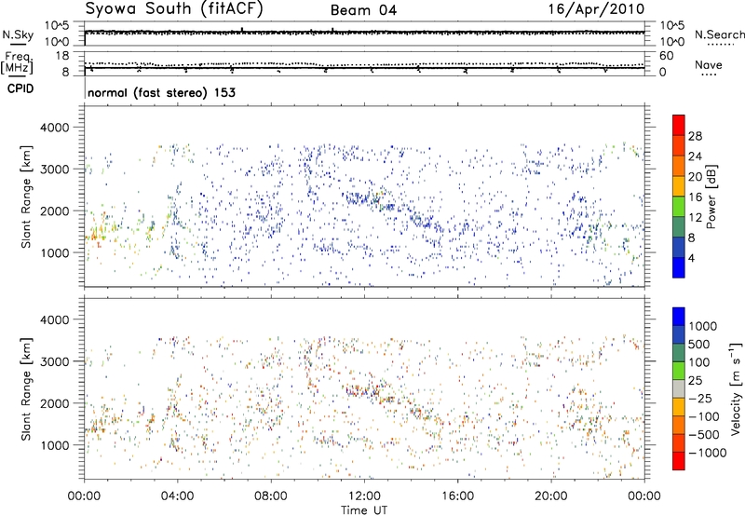Click the dotted line sample under Nave

pyautogui.click(x=709, y=75)
